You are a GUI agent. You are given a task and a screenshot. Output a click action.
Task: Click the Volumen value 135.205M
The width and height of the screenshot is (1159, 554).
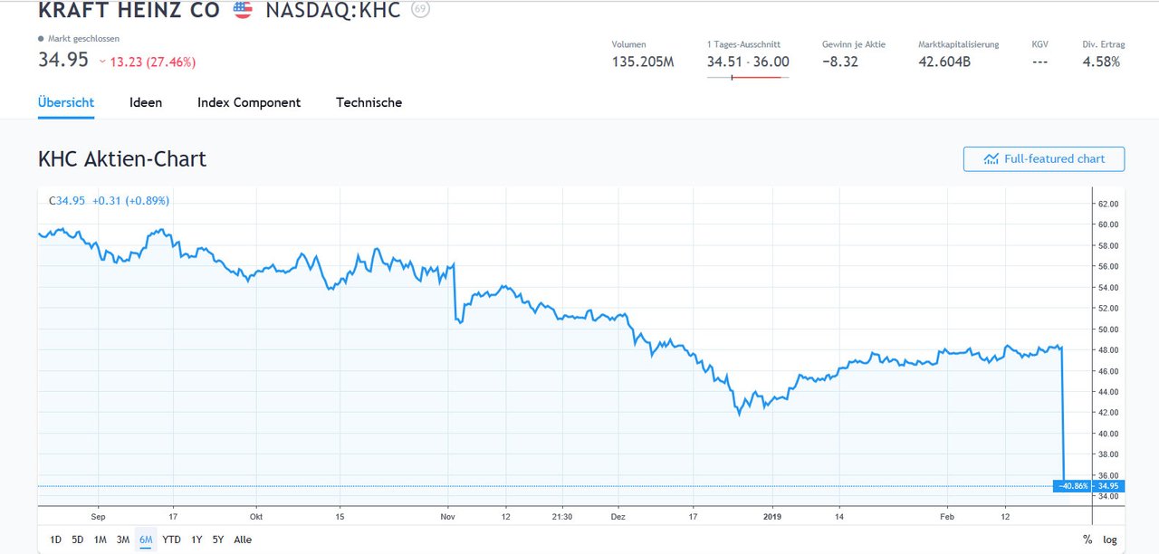click(x=643, y=62)
